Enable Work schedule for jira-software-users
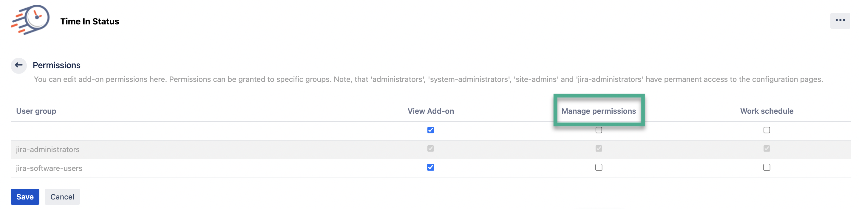This screenshot has width=859, height=209. point(767,167)
